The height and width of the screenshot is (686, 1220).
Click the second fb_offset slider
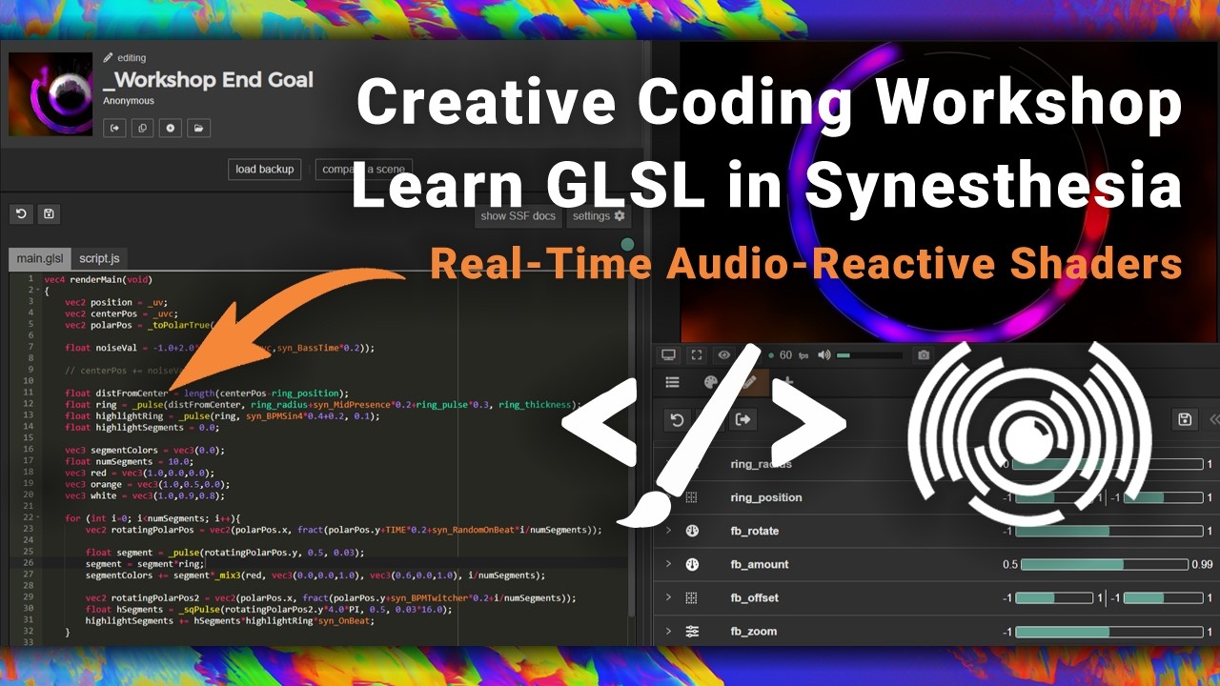1163,597
